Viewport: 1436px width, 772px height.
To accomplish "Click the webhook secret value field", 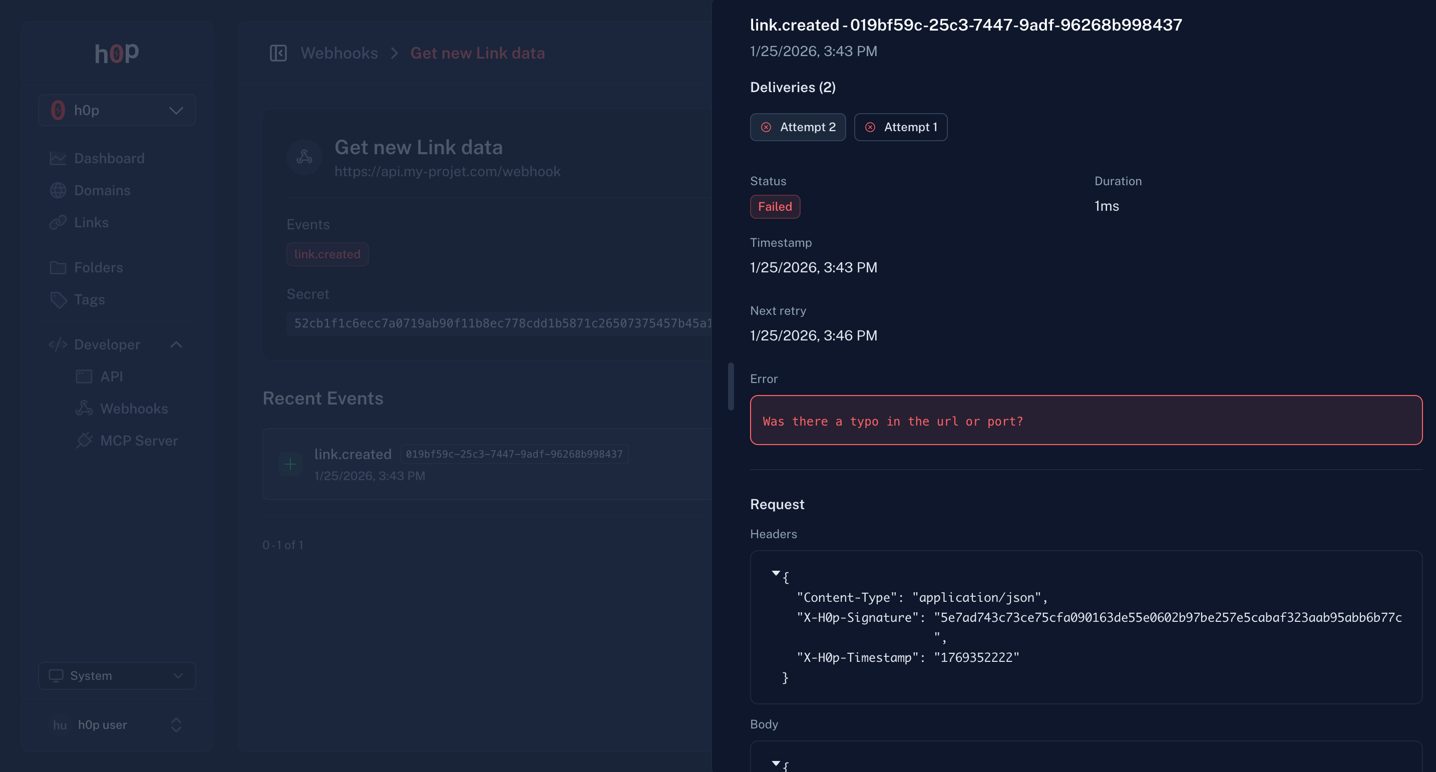I will (500, 323).
